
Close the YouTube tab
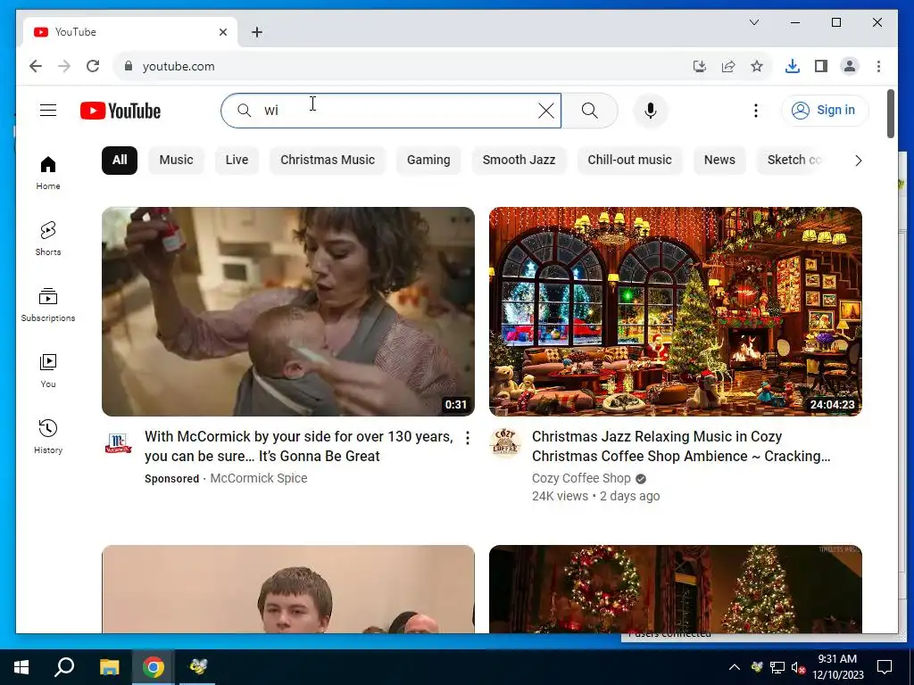click(222, 32)
